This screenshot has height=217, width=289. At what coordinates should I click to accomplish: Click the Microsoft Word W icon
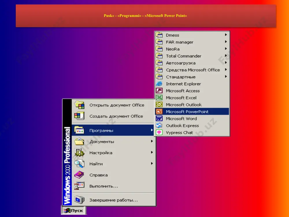click(159, 118)
